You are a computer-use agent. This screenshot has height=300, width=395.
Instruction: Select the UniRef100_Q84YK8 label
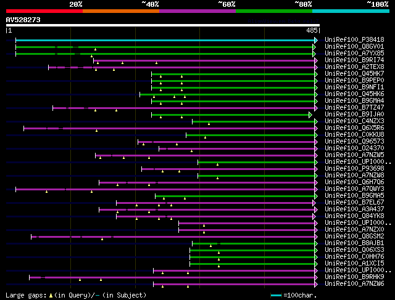tap(354, 216)
